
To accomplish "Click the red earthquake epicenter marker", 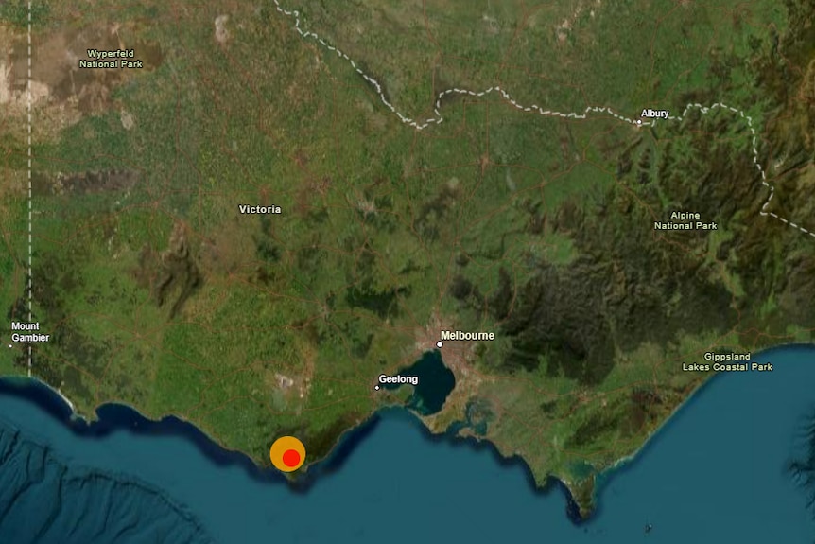I will tap(291, 458).
